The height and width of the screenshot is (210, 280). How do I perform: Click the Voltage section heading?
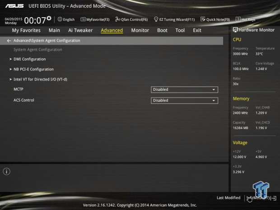pyautogui.click(x=240, y=143)
